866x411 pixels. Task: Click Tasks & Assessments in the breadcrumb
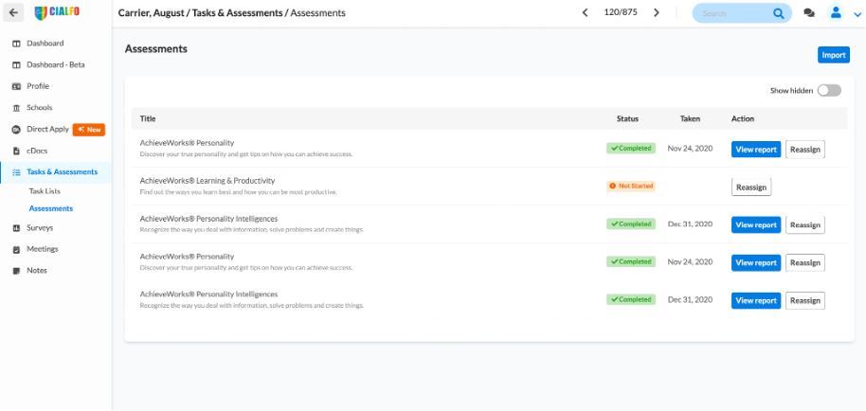(x=238, y=12)
